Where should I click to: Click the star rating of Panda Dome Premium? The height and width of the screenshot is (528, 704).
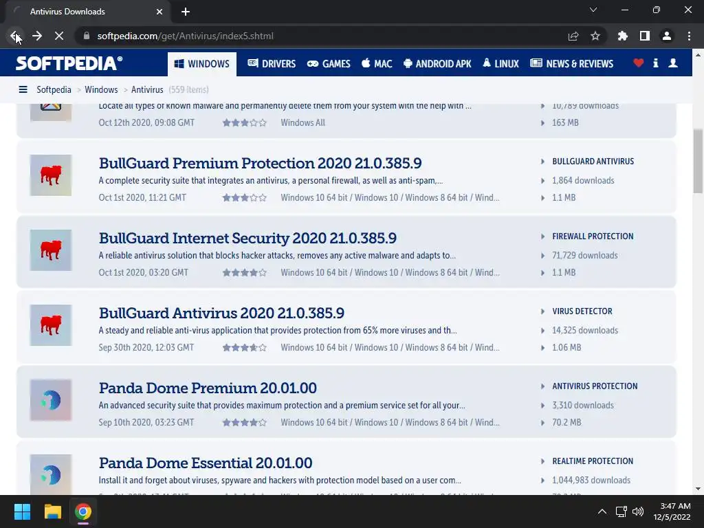coord(245,423)
